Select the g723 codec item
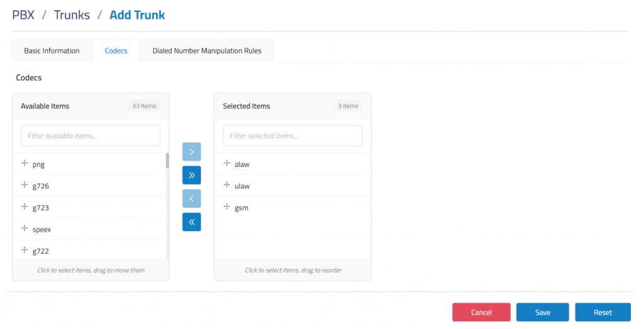This screenshot has height=329, width=644. pos(41,208)
